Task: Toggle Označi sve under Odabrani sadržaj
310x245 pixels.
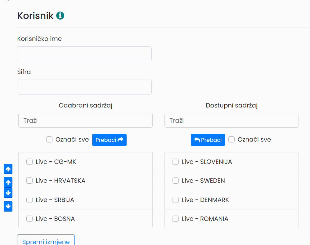Action: pyautogui.click(x=49, y=139)
